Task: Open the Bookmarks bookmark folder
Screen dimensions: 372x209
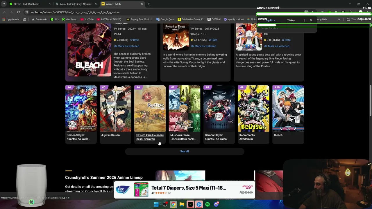Action: (x=39, y=19)
